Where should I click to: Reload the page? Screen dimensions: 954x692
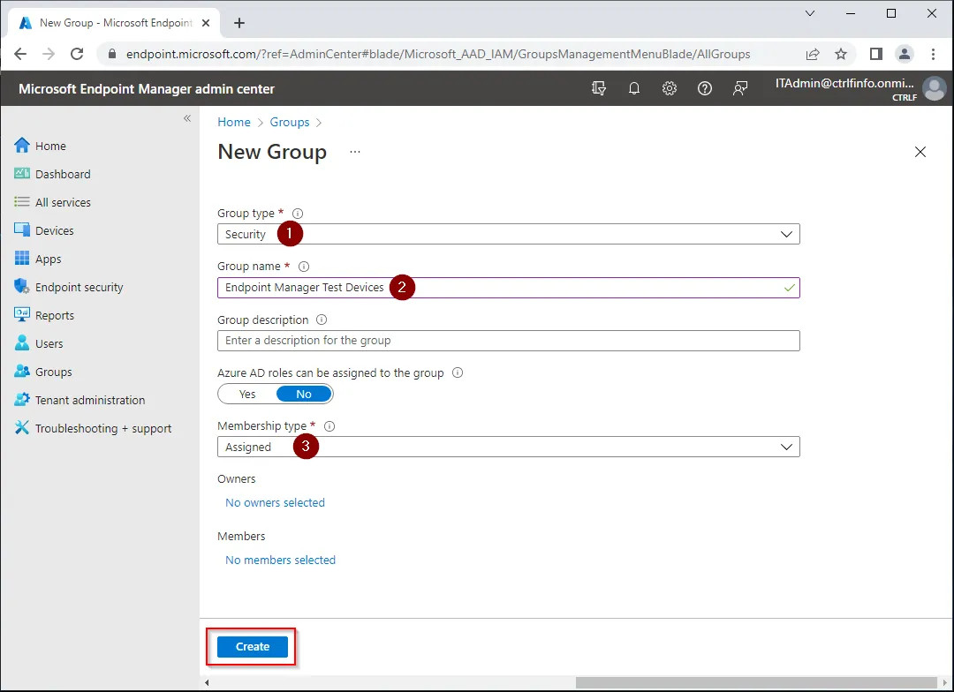point(77,54)
